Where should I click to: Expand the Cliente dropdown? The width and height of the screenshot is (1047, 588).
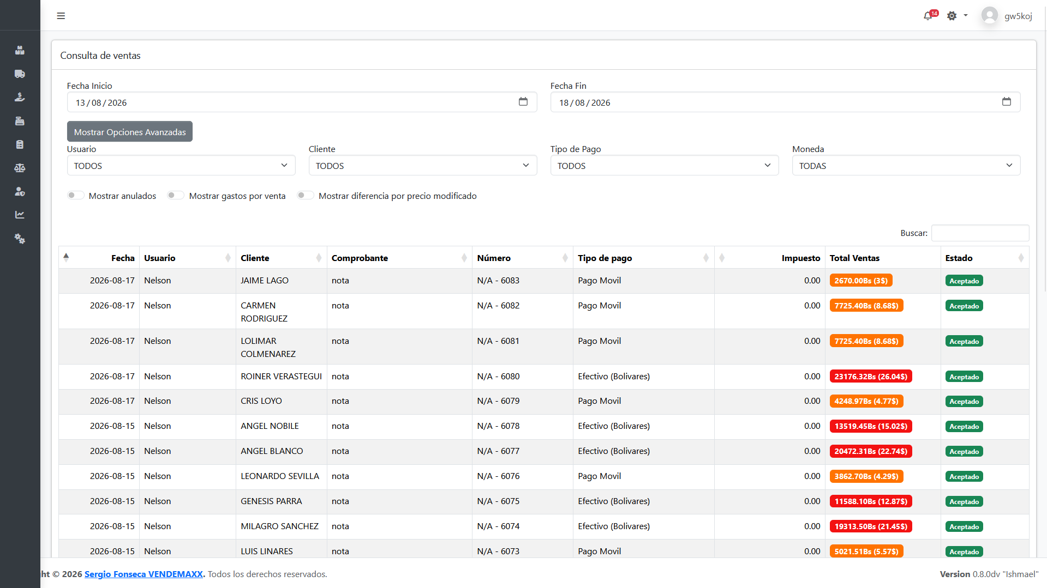[423, 166]
